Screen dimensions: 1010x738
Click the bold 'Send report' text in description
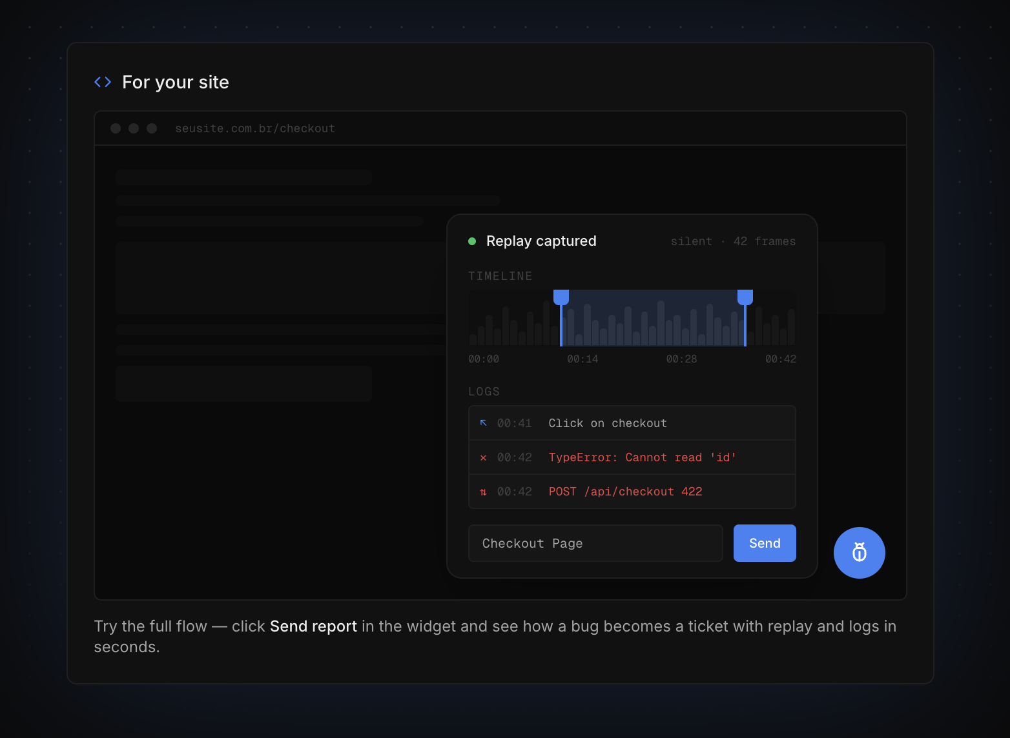click(x=313, y=626)
